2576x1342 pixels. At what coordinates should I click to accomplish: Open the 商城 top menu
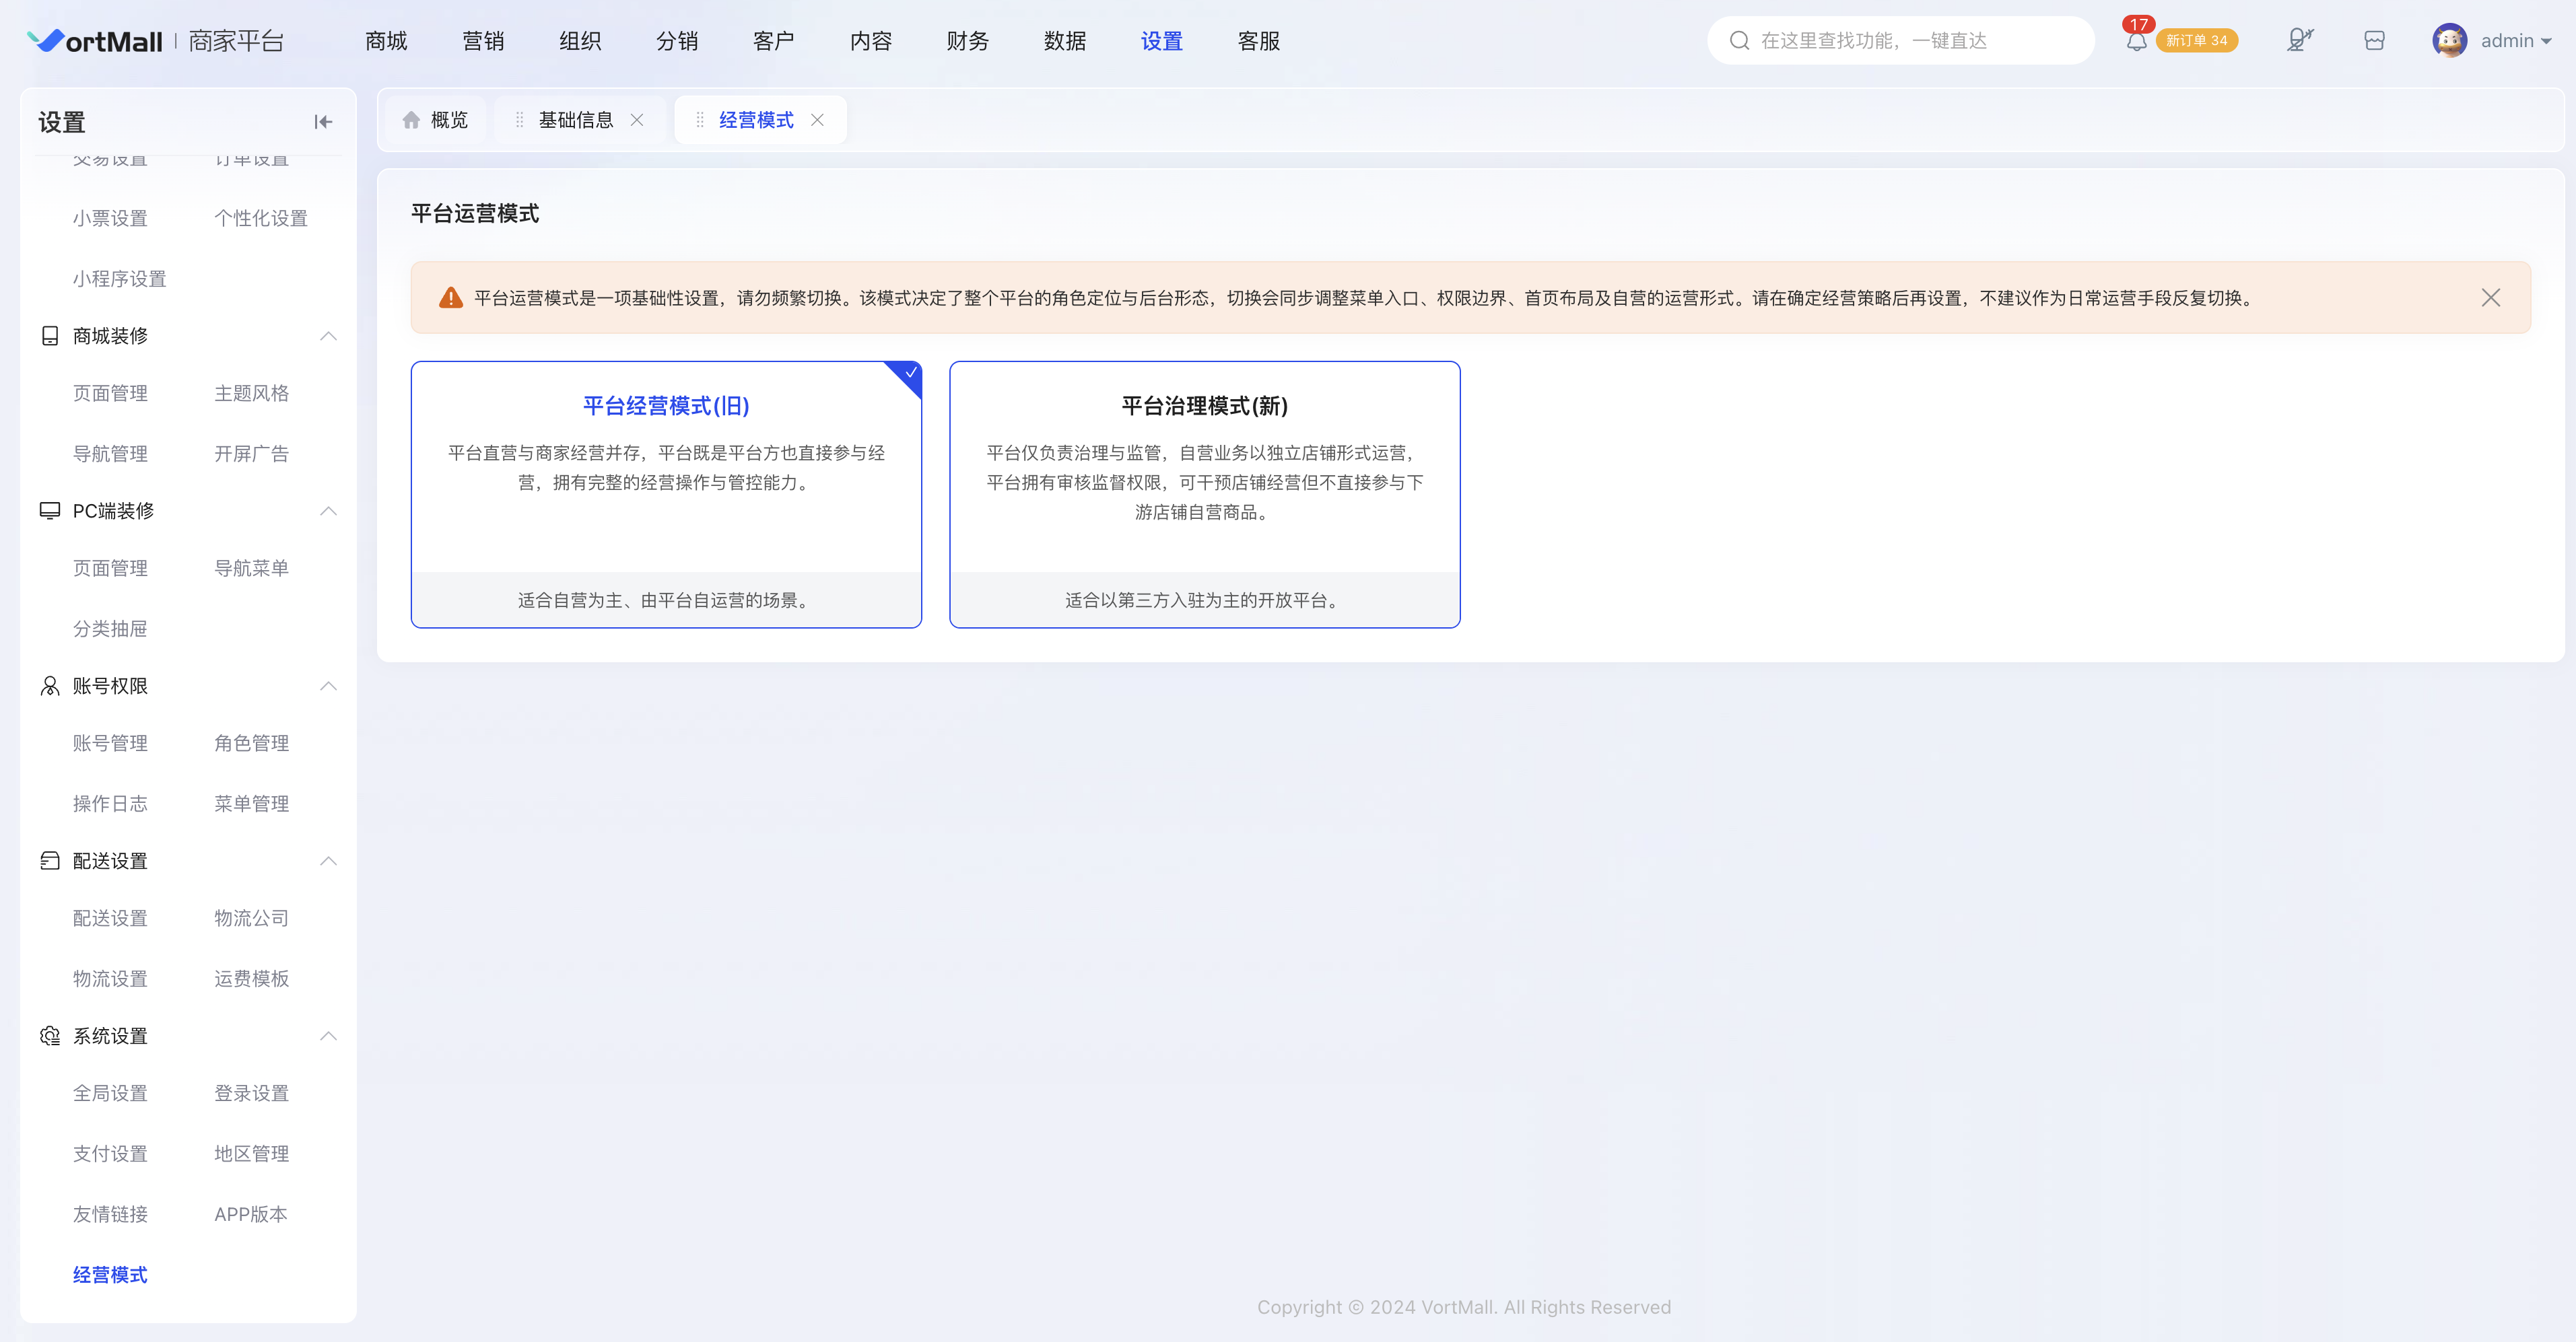point(386,41)
